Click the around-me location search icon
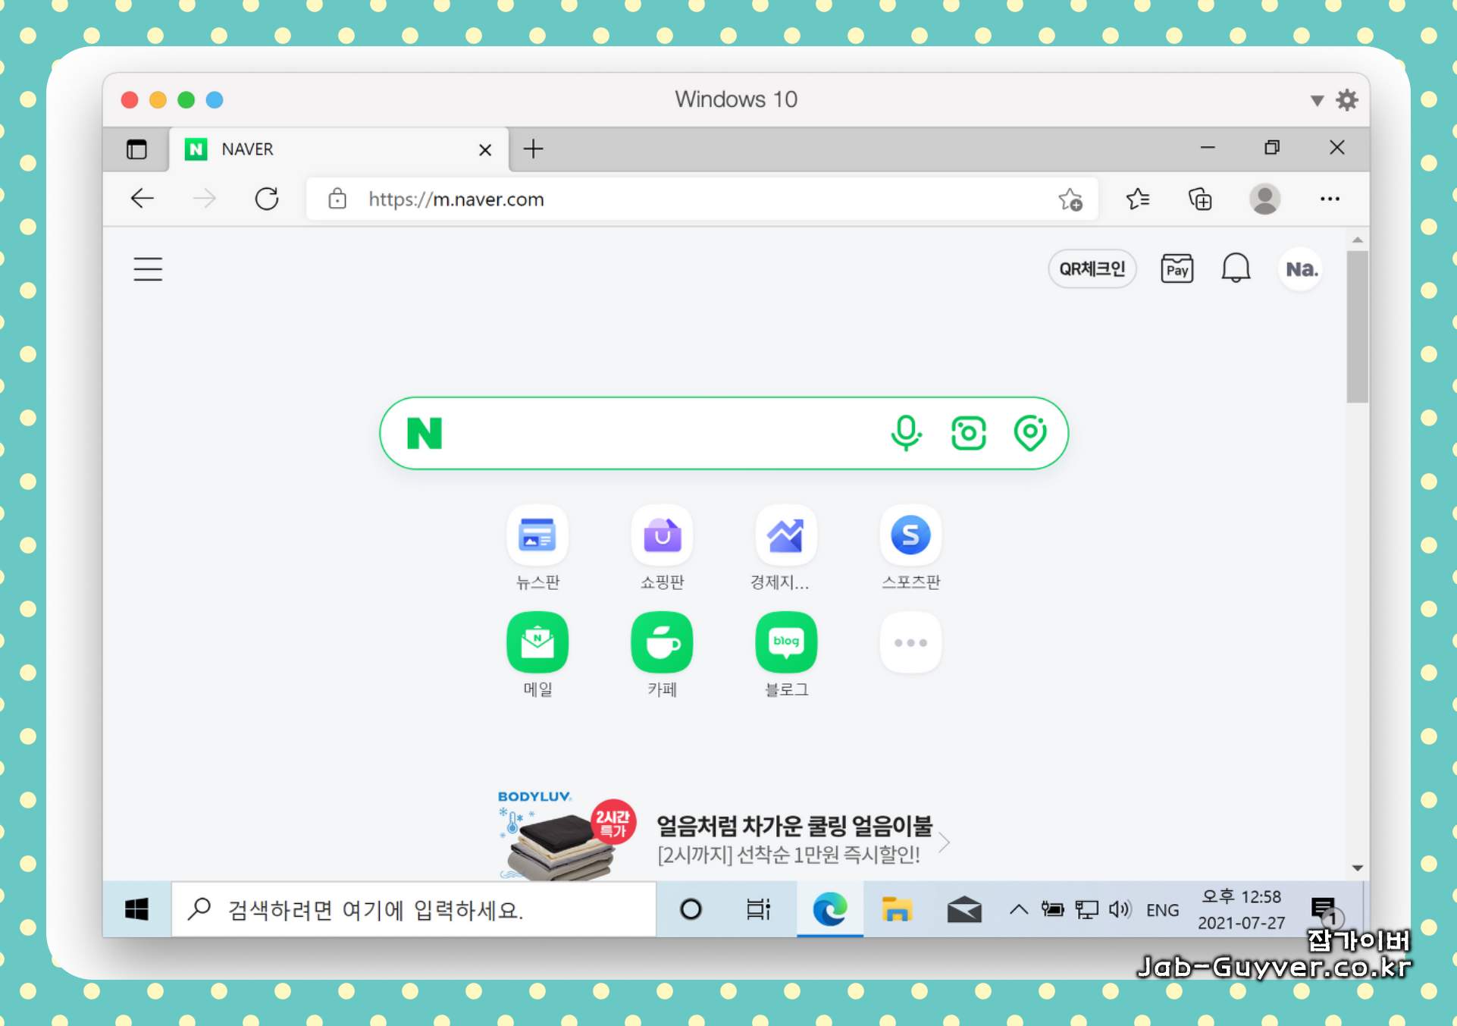This screenshot has width=1457, height=1026. coord(1030,433)
